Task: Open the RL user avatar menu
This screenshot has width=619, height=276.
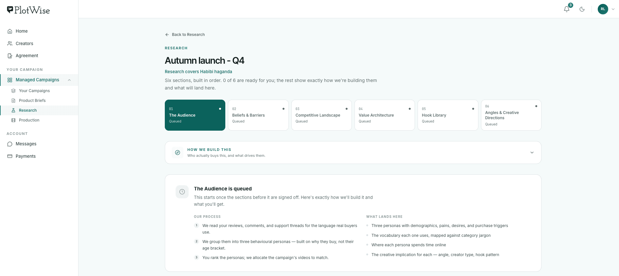Action: click(x=603, y=9)
